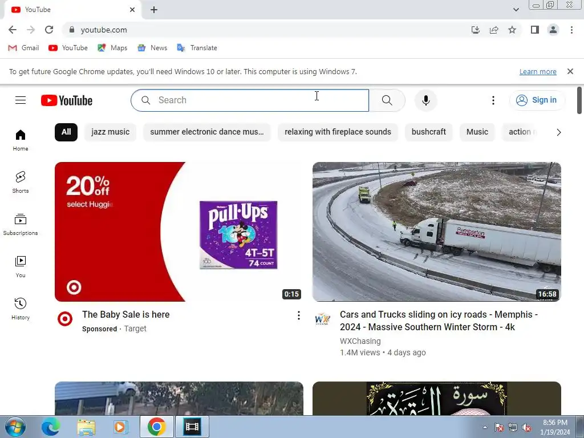Open the icy roads truck video thumbnail
584x438 pixels.
pyautogui.click(x=436, y=232)
